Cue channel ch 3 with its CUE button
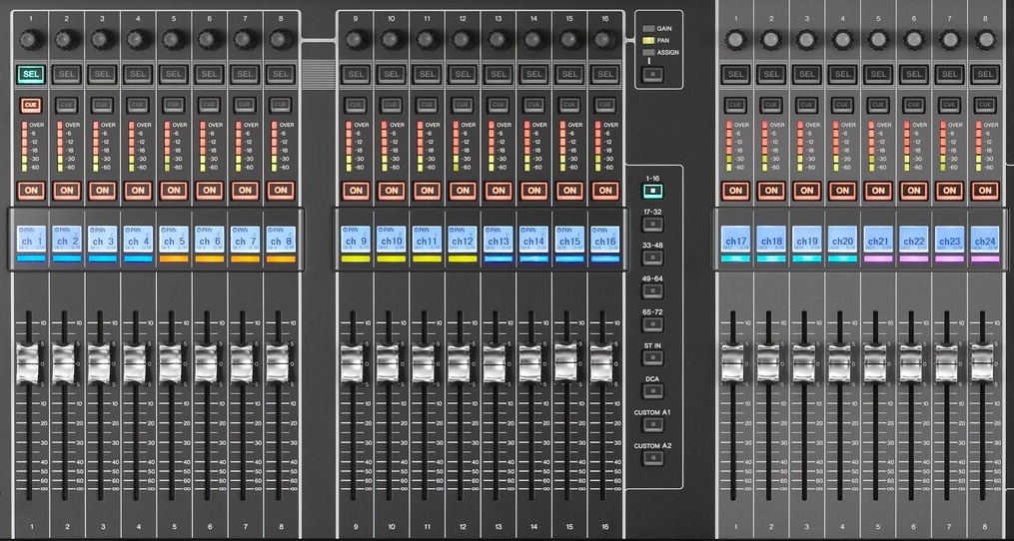This screenshot has width=1014, height=541. (x=102, y=104)
